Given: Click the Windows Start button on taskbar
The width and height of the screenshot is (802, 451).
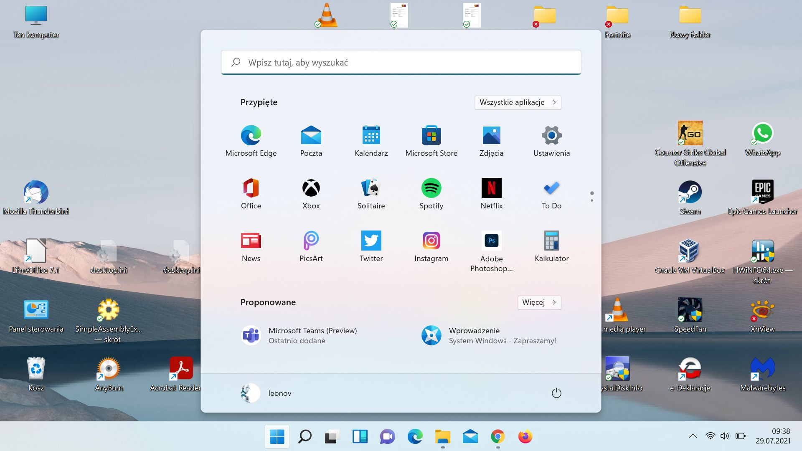Looking at the screenshot, I should [x=277, y=437].
